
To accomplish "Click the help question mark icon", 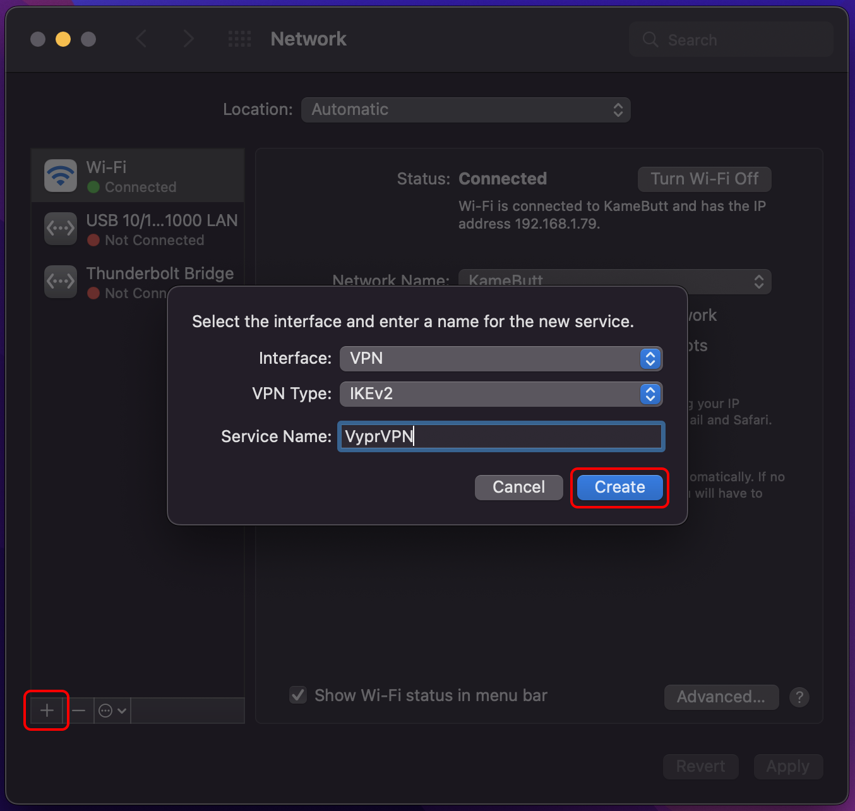I will (x=799, y=697).
